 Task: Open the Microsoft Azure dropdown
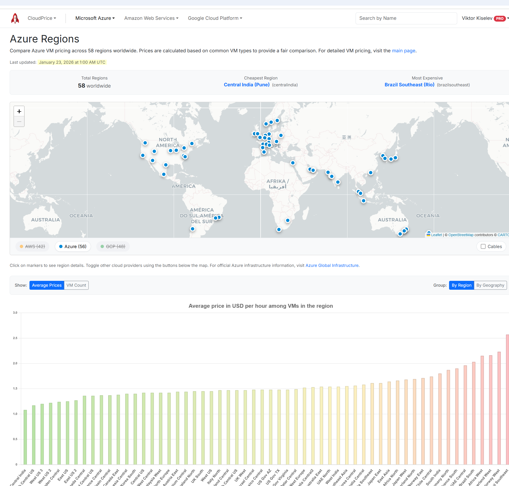click(x=95, y=18)
